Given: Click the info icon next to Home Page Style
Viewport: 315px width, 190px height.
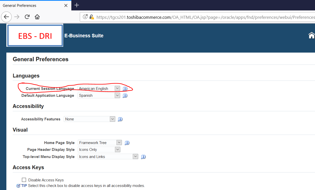Looking at the screenshot, I should (127, 143).
